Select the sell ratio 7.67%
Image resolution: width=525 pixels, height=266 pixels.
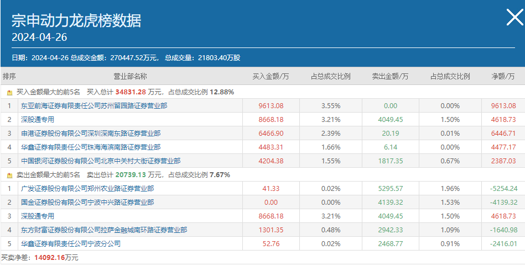[220, 175]
